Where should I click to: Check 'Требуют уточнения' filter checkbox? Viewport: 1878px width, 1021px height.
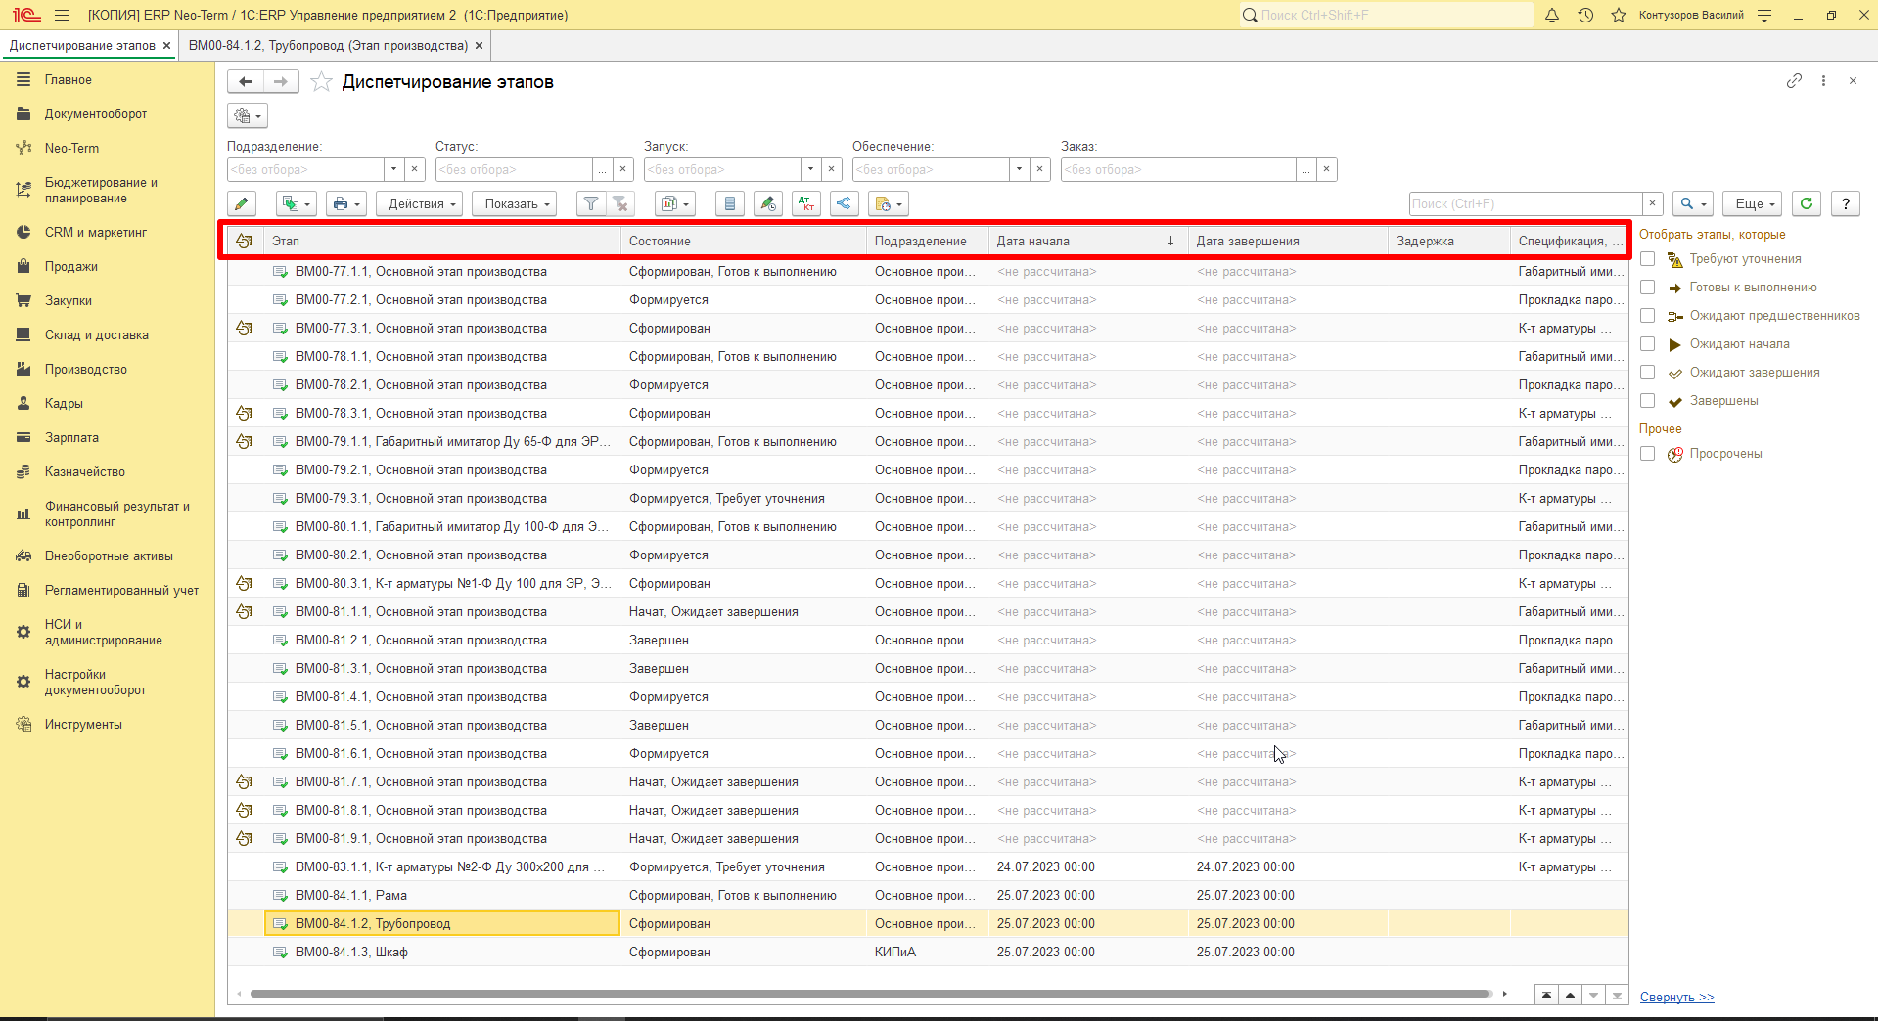(x=1648, y=259)
